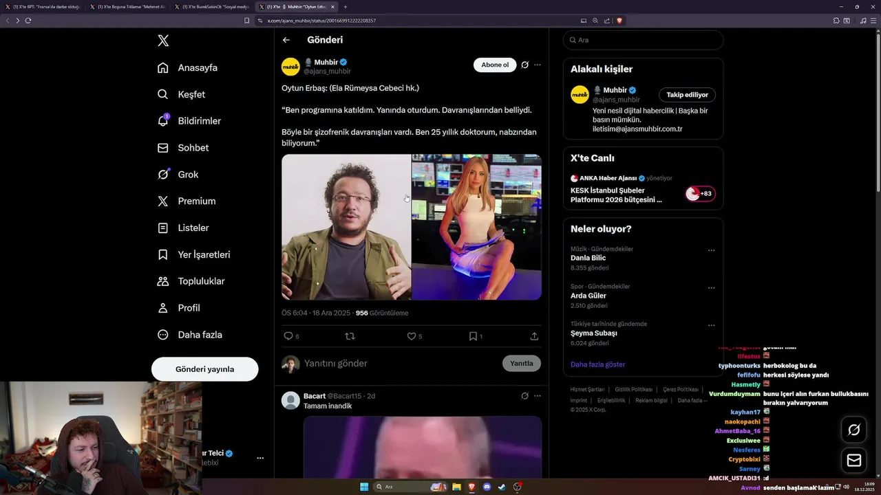
Task: Open Keşfet in the sidebar
Action: [x=182, y=94]
